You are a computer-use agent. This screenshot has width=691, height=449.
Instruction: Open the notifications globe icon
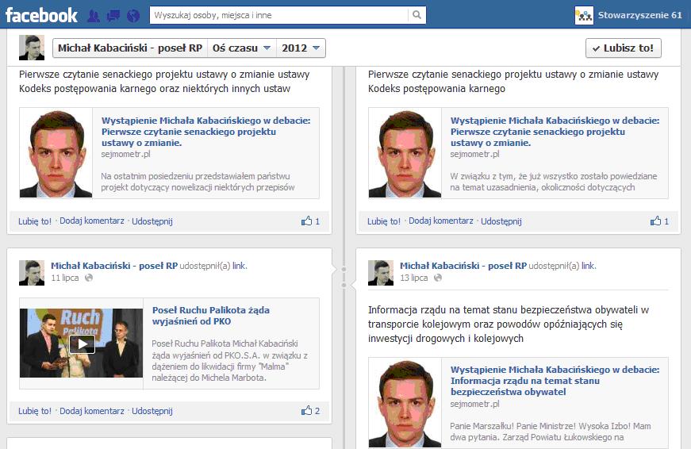(x=132, y=15)
